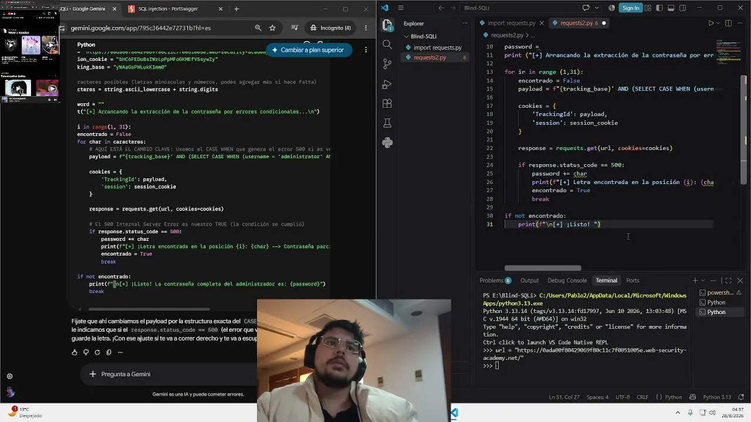Click Python 3.13 interpreter in status bar
The width and height of the screenshot is (751, 422).
pyautogui.click(x=717, y=397)
